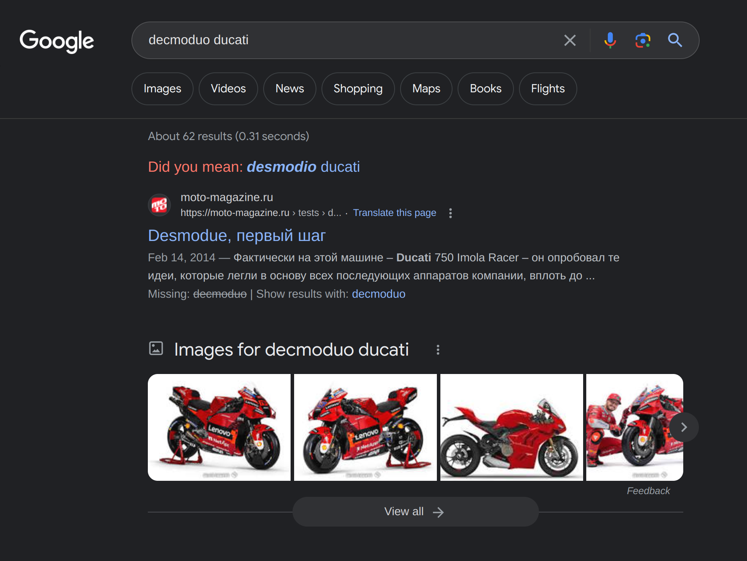Open options menu beside Images heading
Viewport: 747px width, 561px height.
pyautogui.click(x=438, y=350)
